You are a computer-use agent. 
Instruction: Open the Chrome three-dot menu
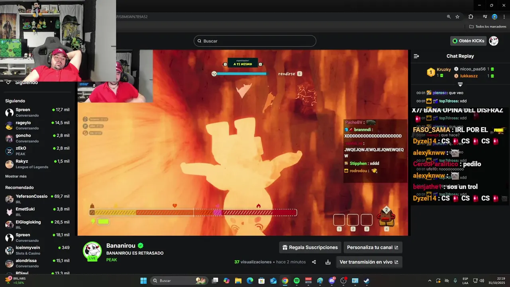[504, 17]
